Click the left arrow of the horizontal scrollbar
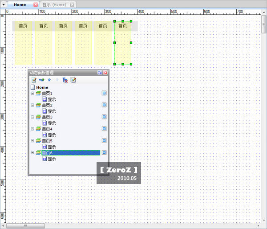 tap(3, 226)
